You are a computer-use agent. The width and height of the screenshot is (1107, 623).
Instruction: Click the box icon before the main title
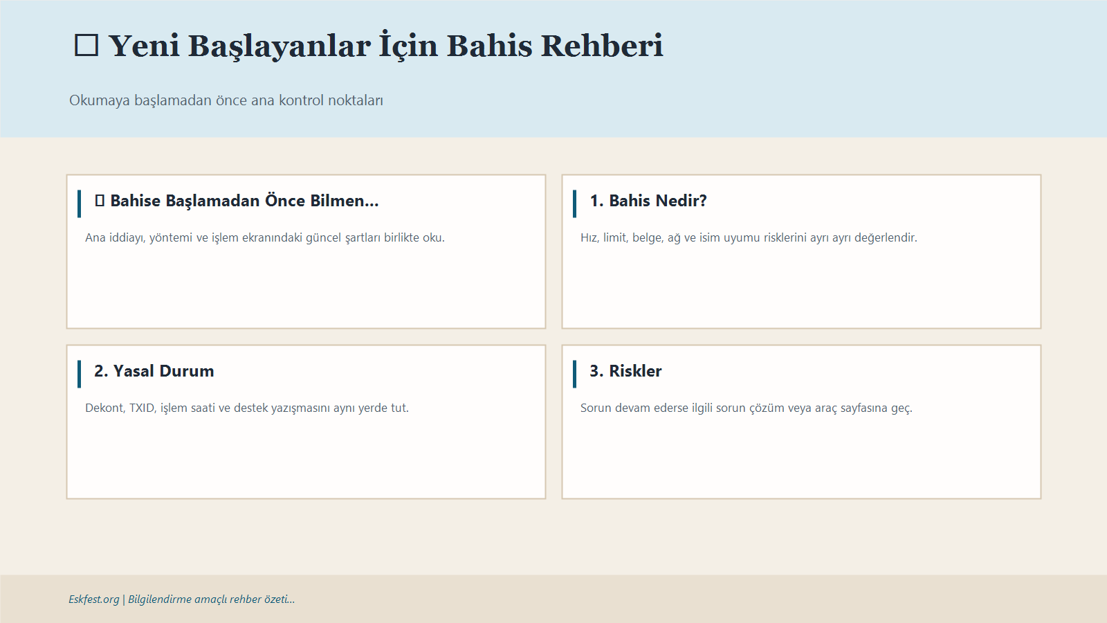point(86,46)
